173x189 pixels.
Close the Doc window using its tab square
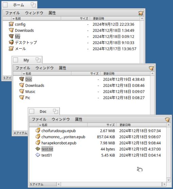coord(32,111)
